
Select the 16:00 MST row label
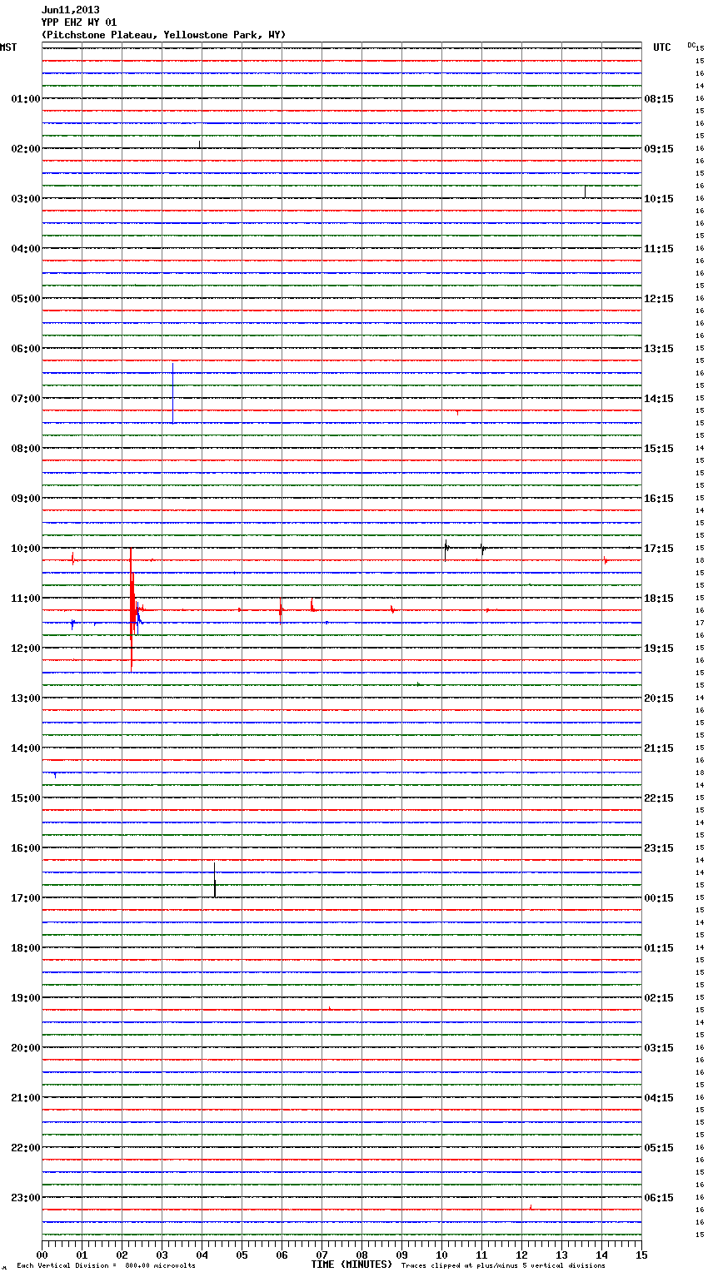click(x=25, y=848)
